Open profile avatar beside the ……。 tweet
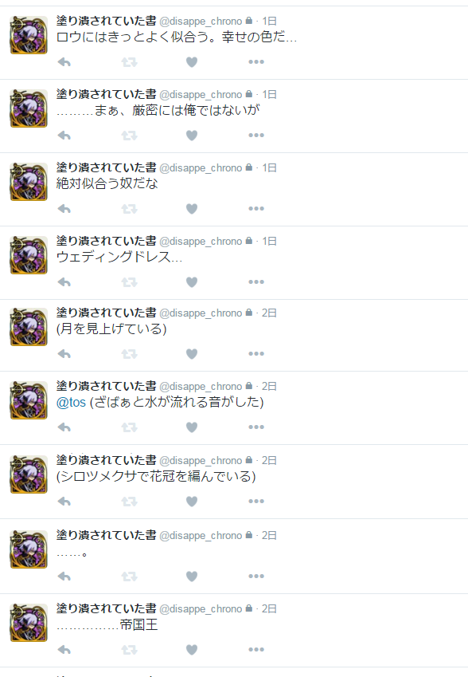 tap(29, 549)
